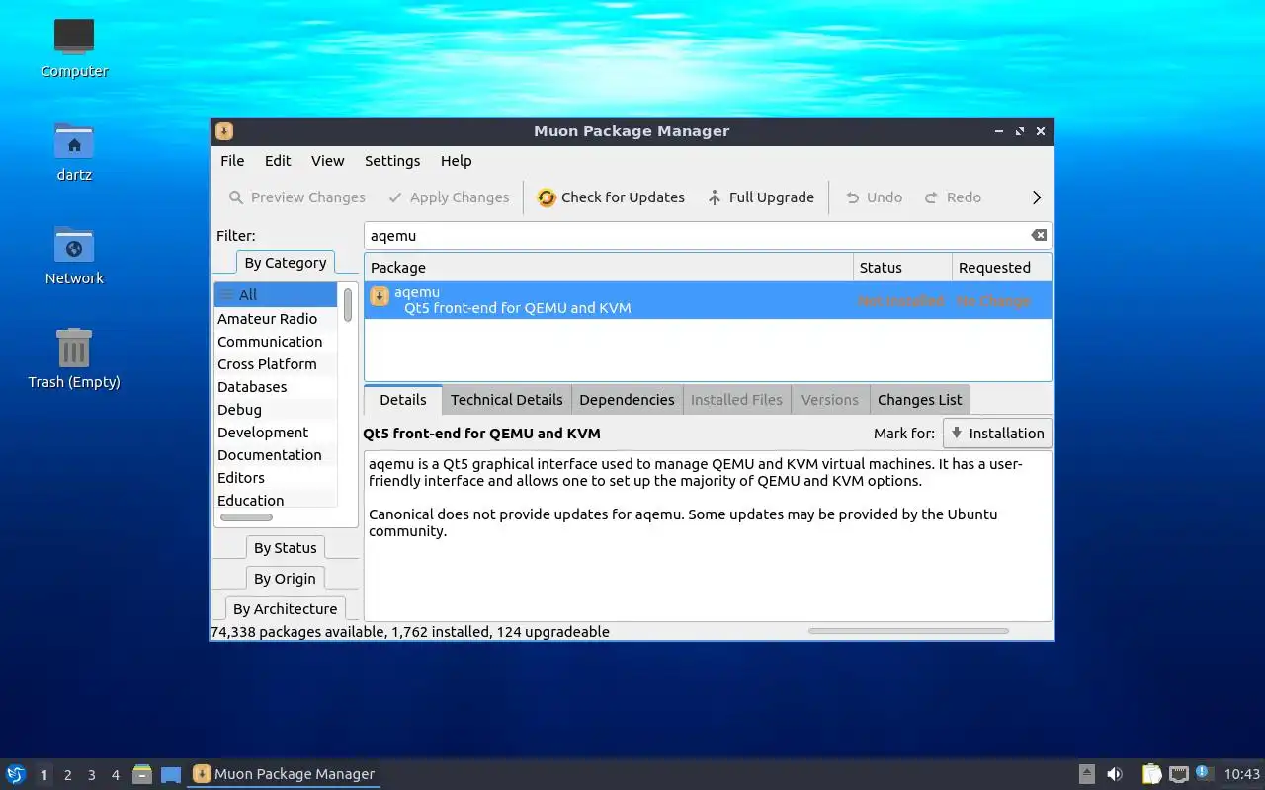1265x790 pixels.
Task: Click the aqemu package icon in list
Action: pos(379,296)
